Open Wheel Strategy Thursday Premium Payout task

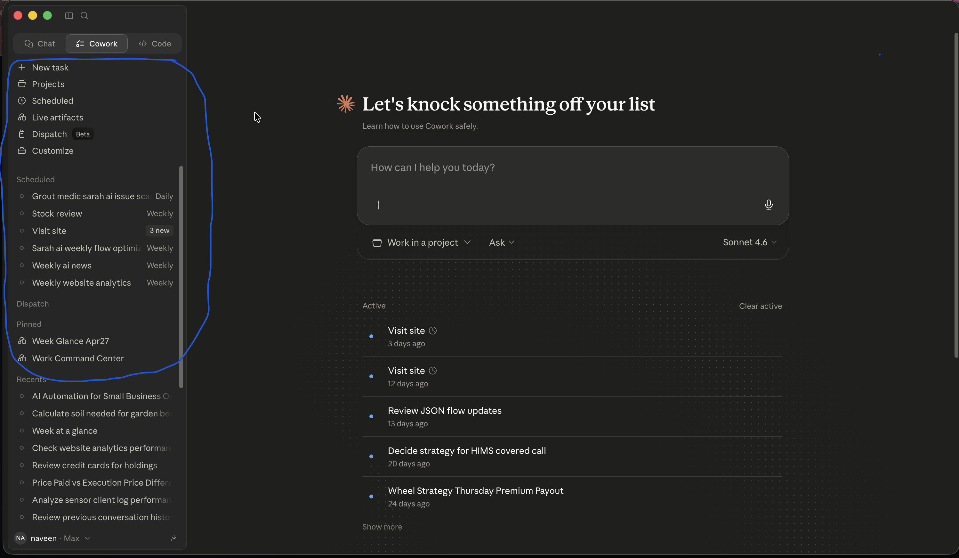click(x=572, y=496)
